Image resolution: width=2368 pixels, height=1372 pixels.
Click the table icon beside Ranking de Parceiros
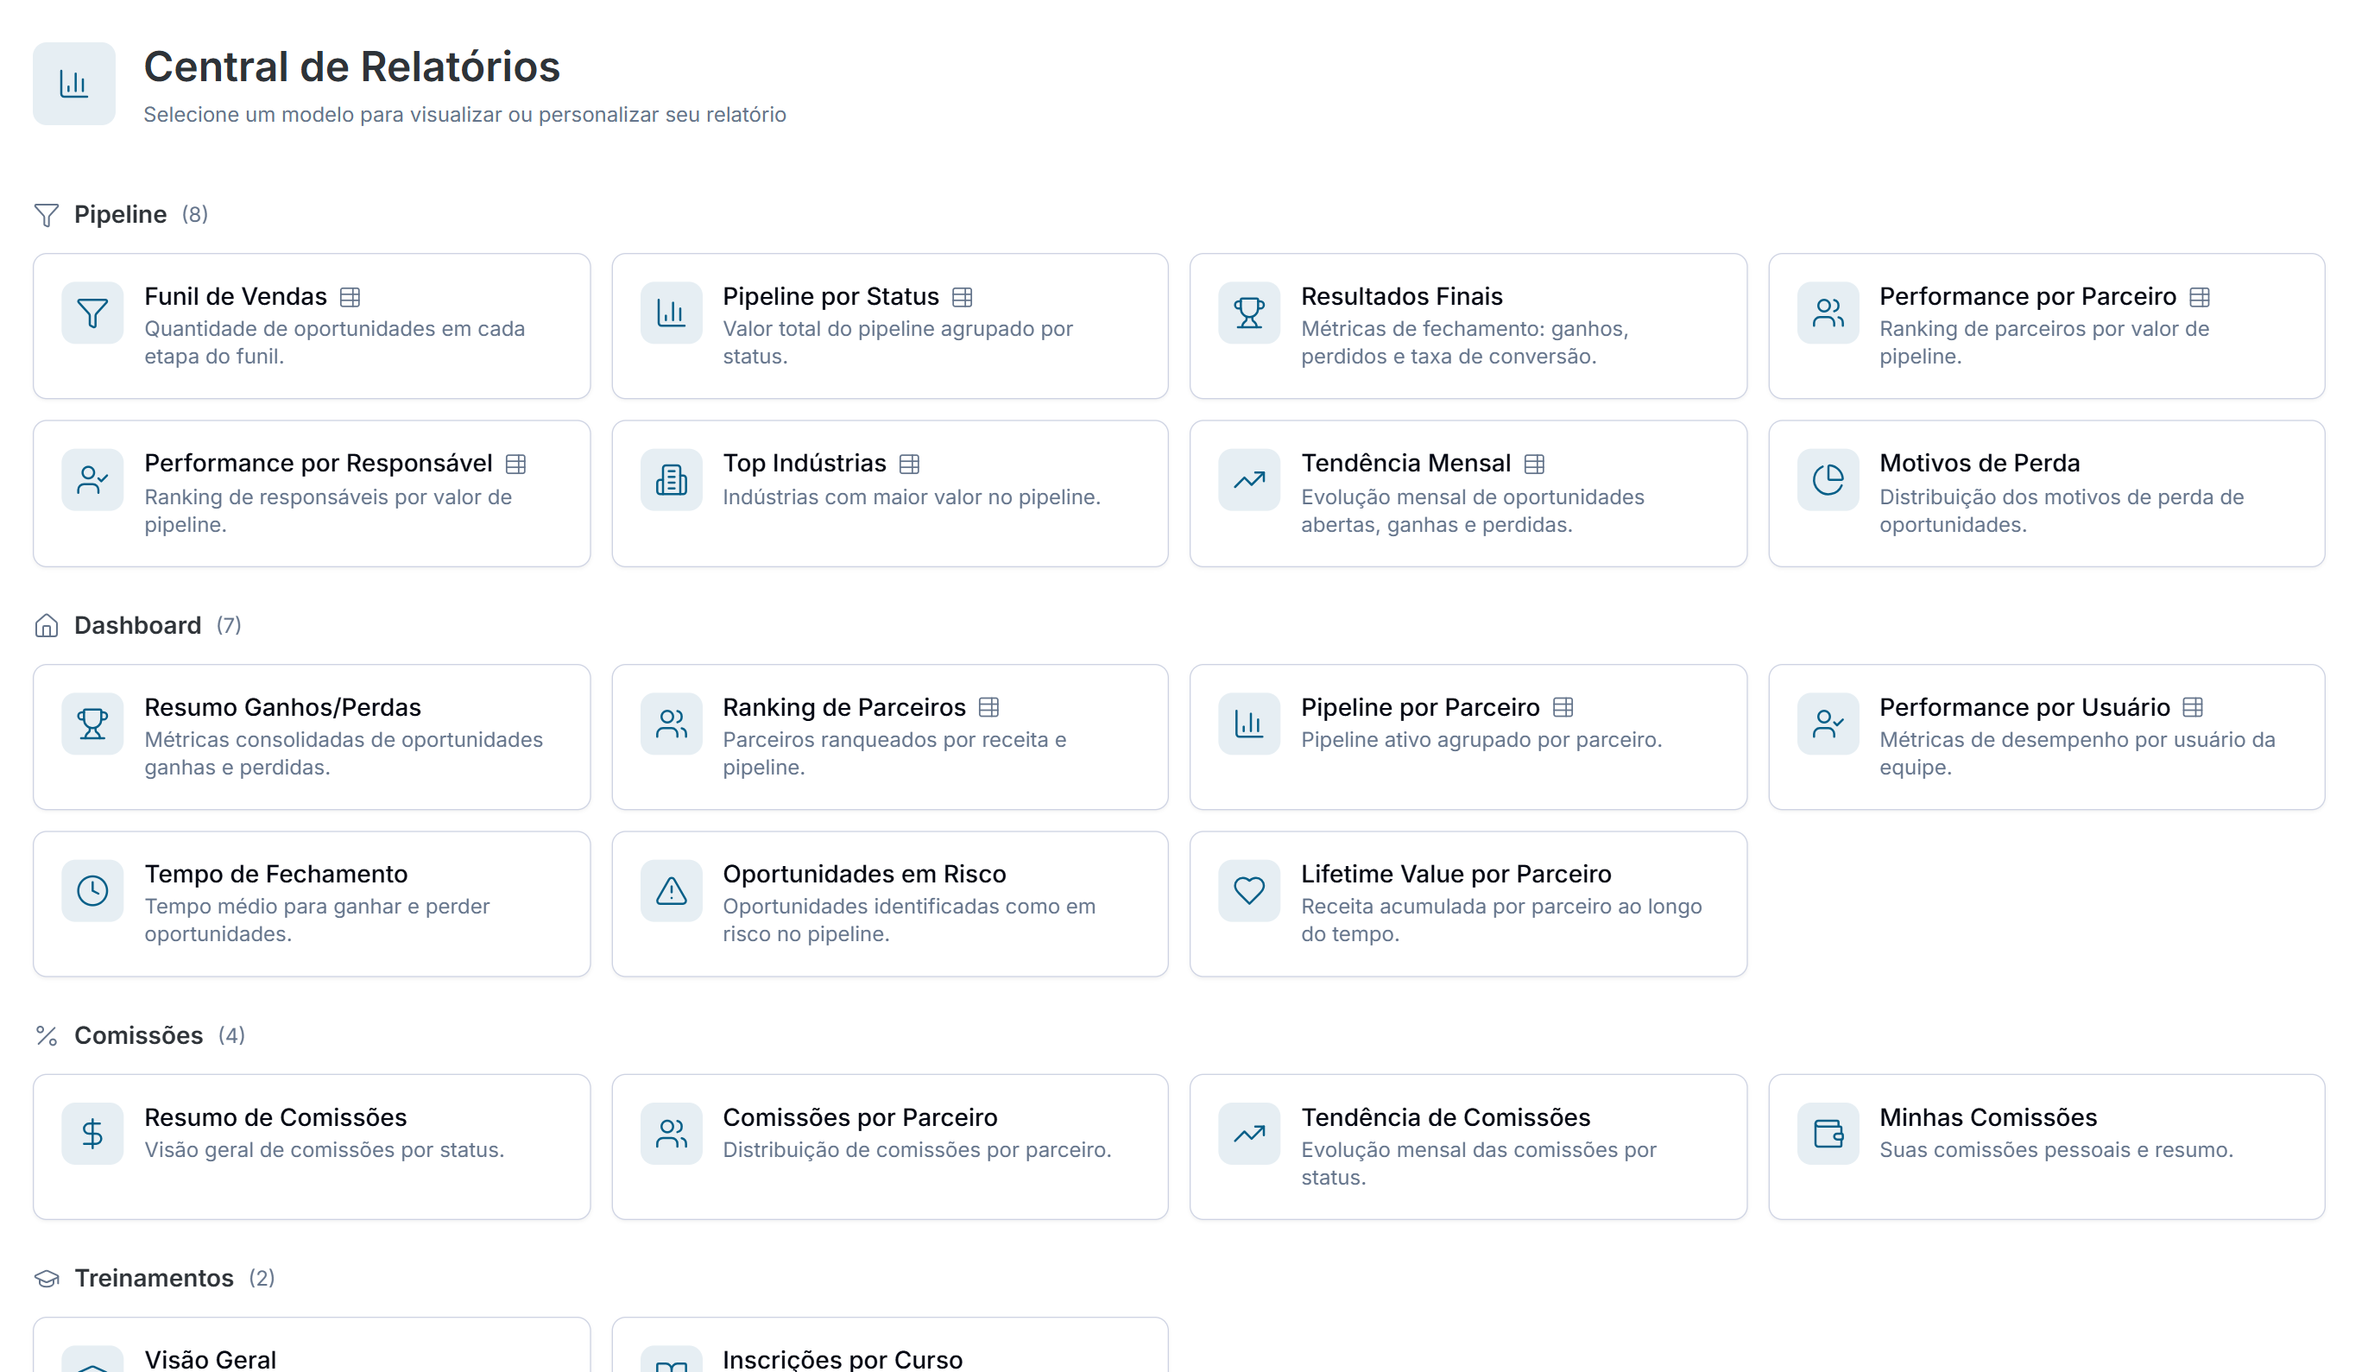(988, 708)
